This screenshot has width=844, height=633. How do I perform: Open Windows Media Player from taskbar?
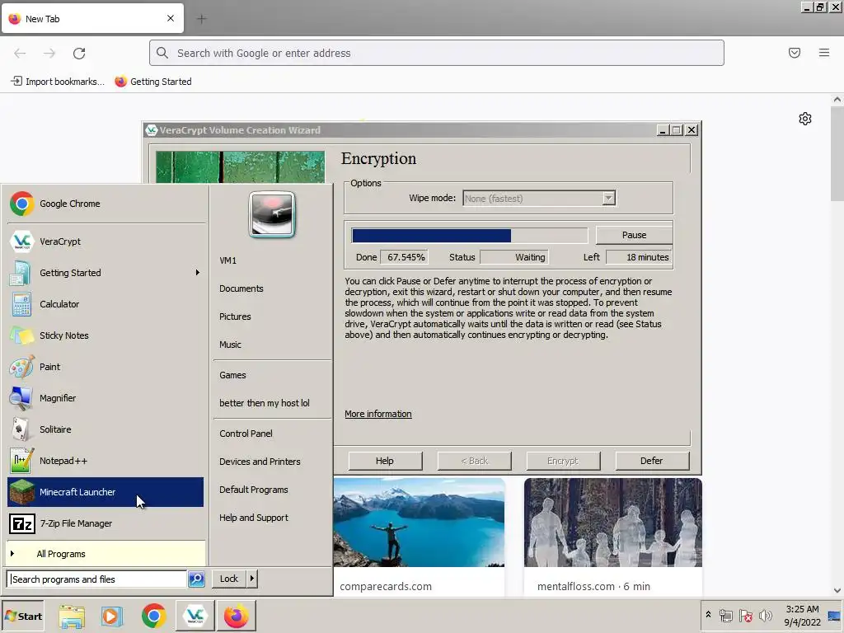(112, 616)
